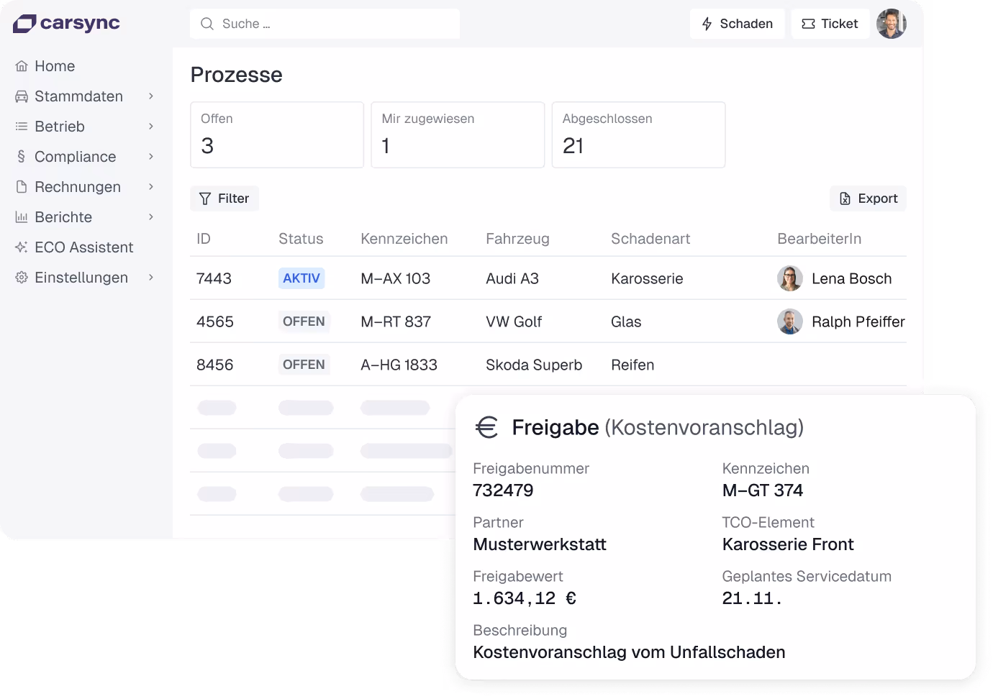Click process ID 7443

click(214, 278)
